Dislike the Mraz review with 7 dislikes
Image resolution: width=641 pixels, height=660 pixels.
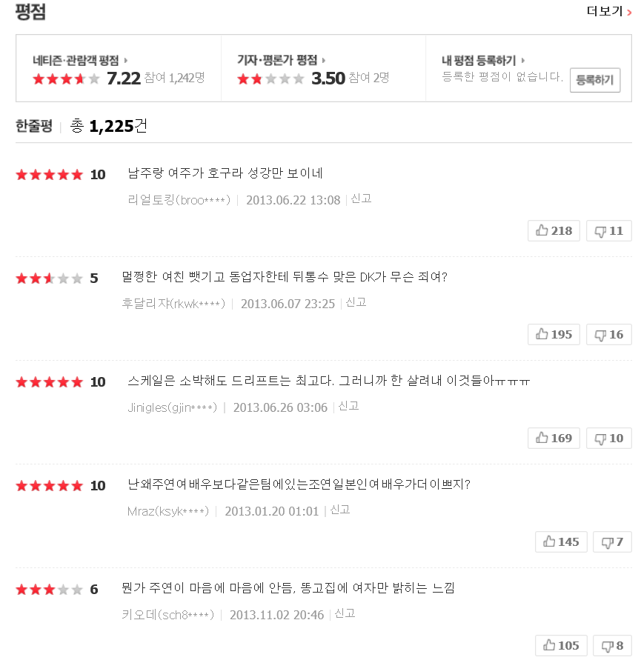point(612,542)
